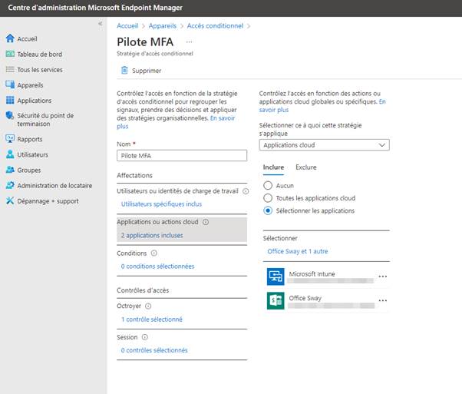Click the Supprimer button label

click(x=147, y=71)
